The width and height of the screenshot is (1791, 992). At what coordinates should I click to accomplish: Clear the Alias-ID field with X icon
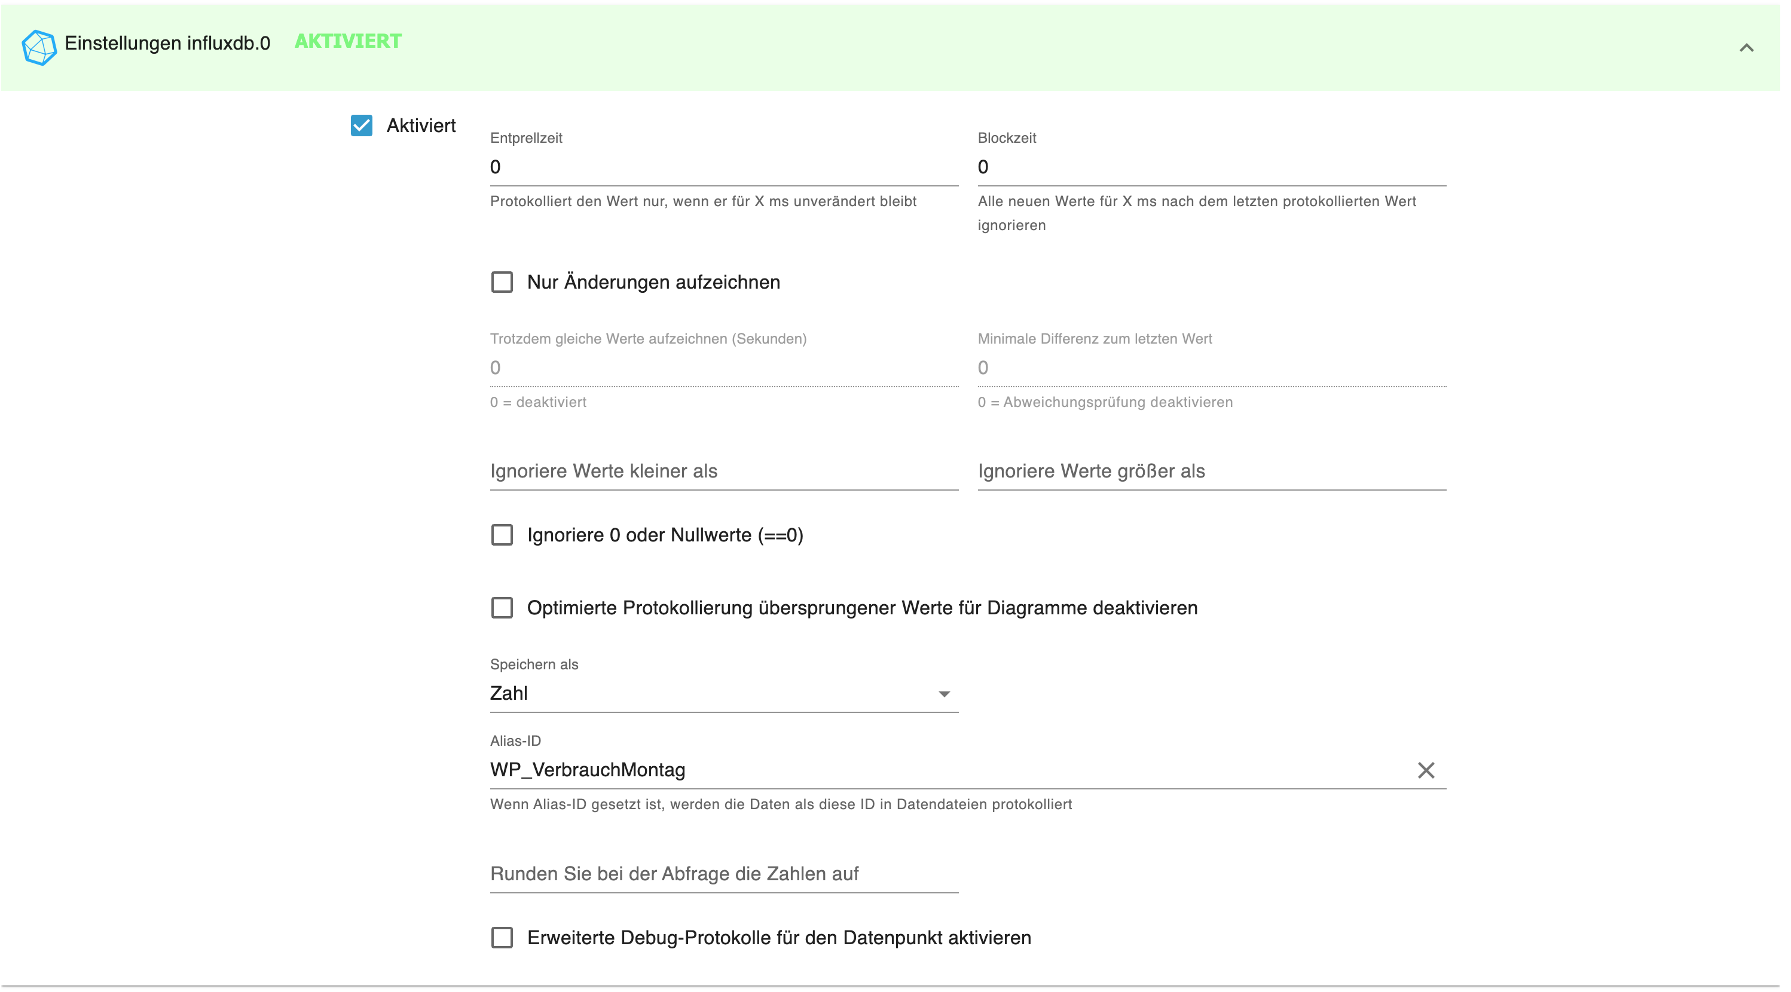coord(1425,770)
